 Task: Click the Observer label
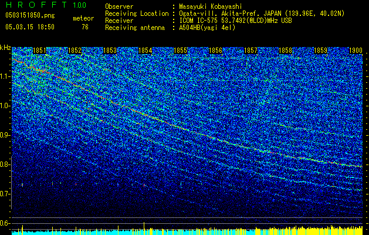click(x=119, y=6)
